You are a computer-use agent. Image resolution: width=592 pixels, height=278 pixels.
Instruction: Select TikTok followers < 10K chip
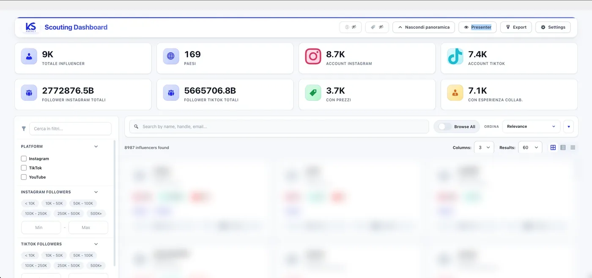(x=30, y=255)
